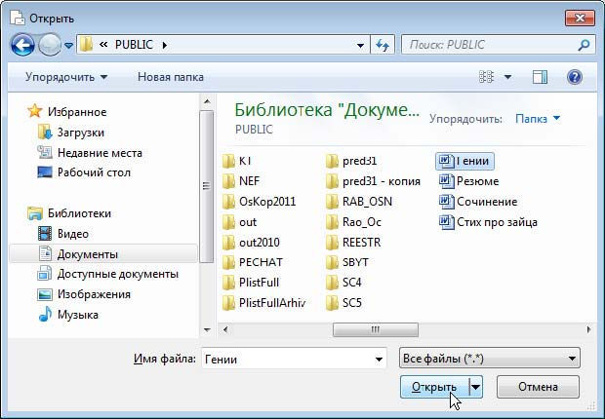Expand the address bar history dropdown
Image resolution: width=605 pixels, height=419 pixels.
pos(360,46)
